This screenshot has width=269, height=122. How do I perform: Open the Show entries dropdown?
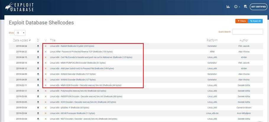[20, 33]
